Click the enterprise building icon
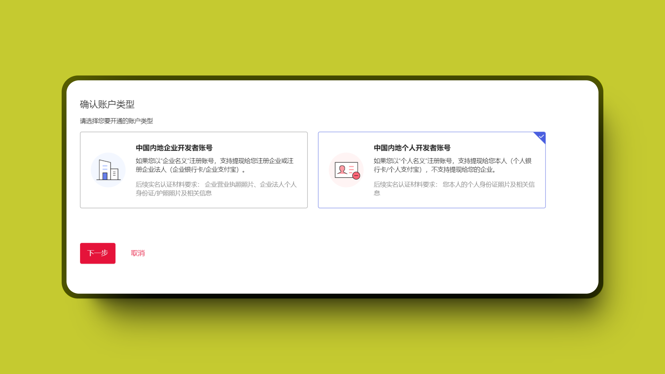Image resolution: width=665 pixels, height=374 pixels. (108, 170)
